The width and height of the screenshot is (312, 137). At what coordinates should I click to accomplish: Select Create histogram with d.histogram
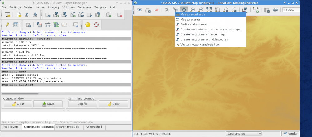click(x=210, y=39)
